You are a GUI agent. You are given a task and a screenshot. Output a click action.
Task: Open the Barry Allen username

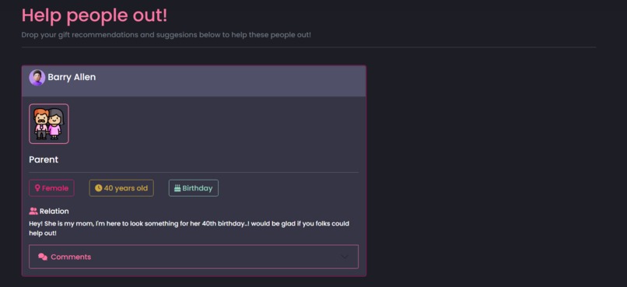click(x=72, y=77)
